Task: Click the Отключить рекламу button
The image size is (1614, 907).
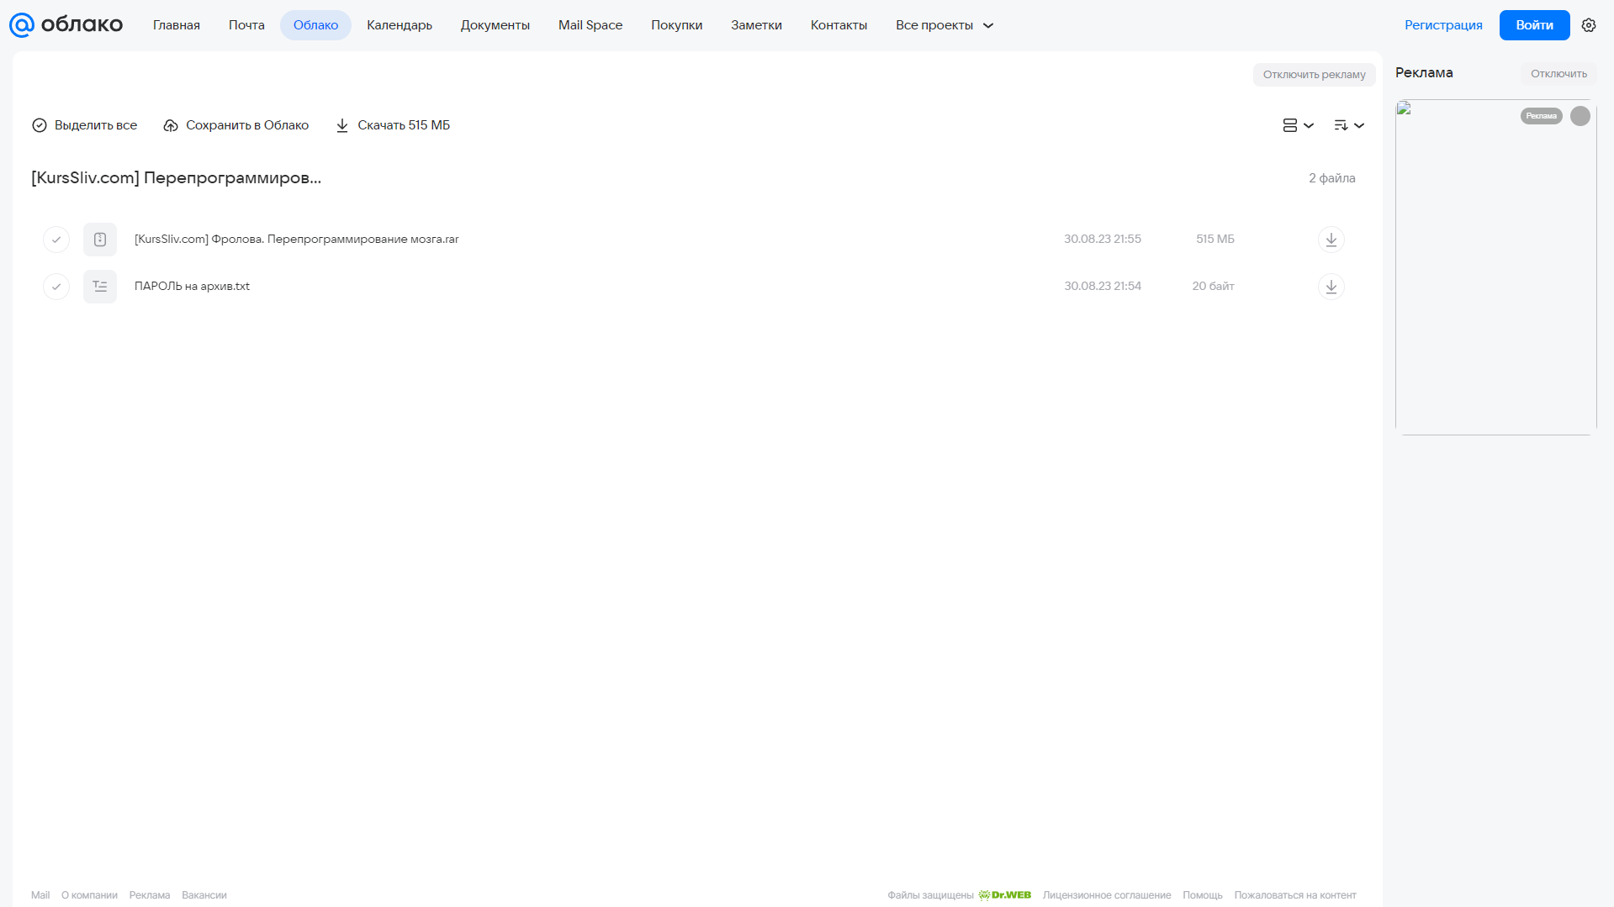Action: pos(1314,75)
